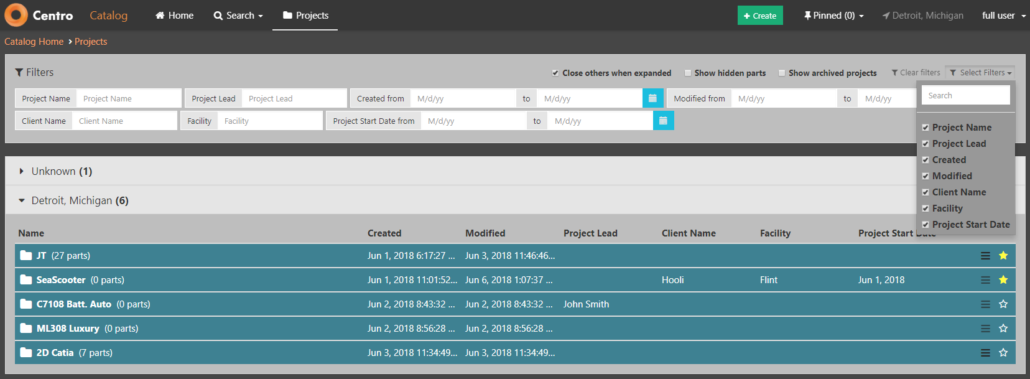Open the Project Start Date calendar picker
Viewport: 1030px width, 379px height.
pos(663,121)
